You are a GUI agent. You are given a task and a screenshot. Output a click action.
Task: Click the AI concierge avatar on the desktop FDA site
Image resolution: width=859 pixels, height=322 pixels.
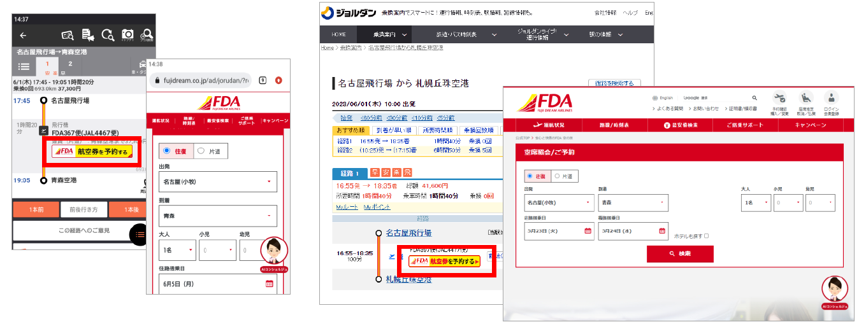[x=834, y=289]
